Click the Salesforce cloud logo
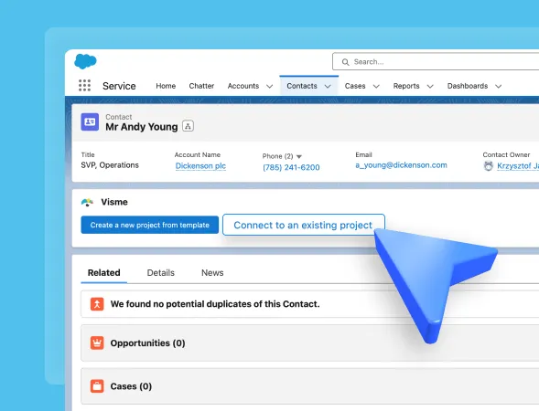The image size is (539, 411). (x=85, y=61)
